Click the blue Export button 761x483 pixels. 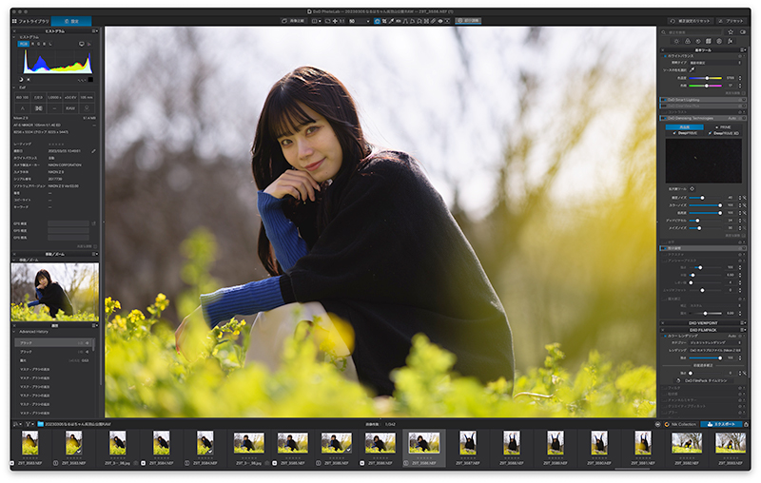tap(721, 424)
